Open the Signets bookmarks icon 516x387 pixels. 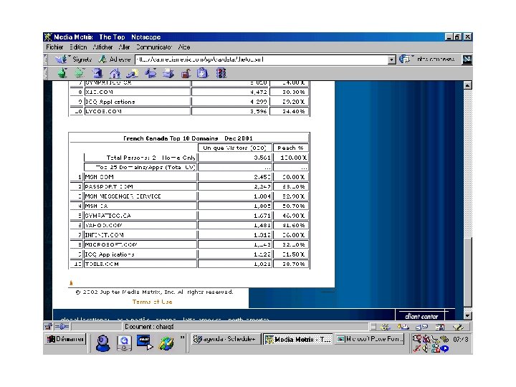point(61,59)
